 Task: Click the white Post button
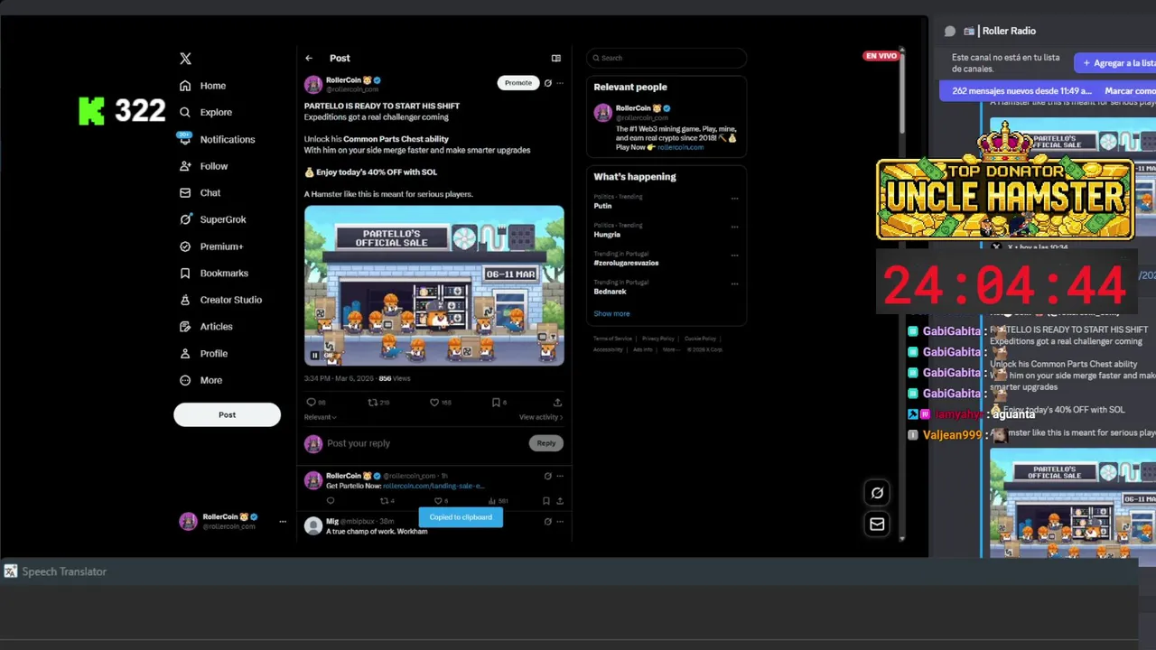[227, 415]
